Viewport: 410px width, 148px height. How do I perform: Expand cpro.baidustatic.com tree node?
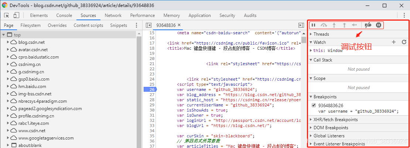[x=8, y=57]
